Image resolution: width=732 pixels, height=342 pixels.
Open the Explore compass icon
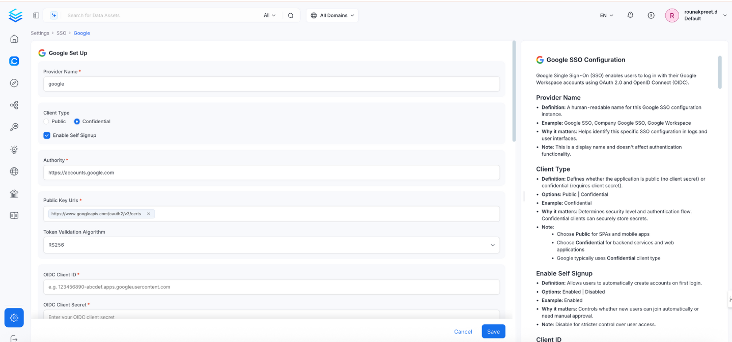click(x=14, y=83)
